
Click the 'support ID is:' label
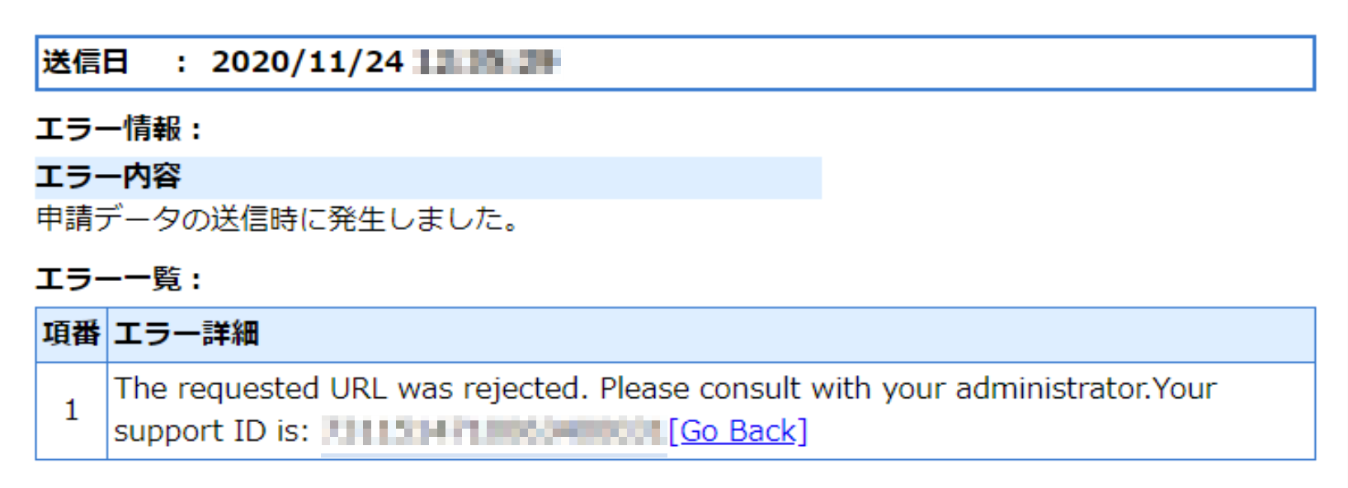point(212,431)
